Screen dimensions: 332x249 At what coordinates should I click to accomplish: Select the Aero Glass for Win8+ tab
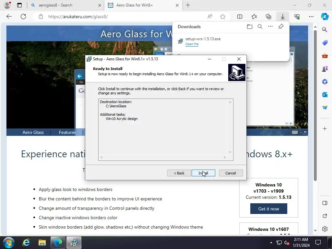[x=143, y=5]
